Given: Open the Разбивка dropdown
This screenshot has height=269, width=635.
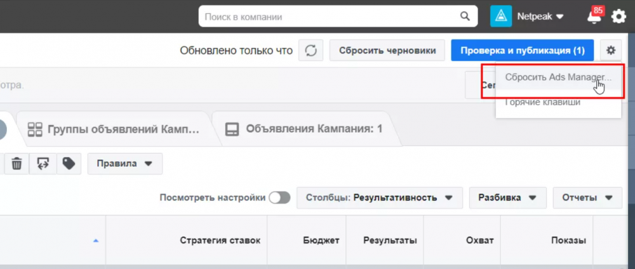Looking at the screenshot, I should pos(508,198).
